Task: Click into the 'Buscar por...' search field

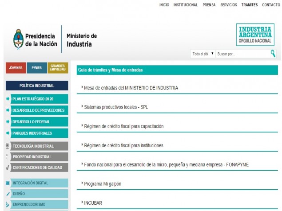Action: pyautogui.click(x=242, y=54)
